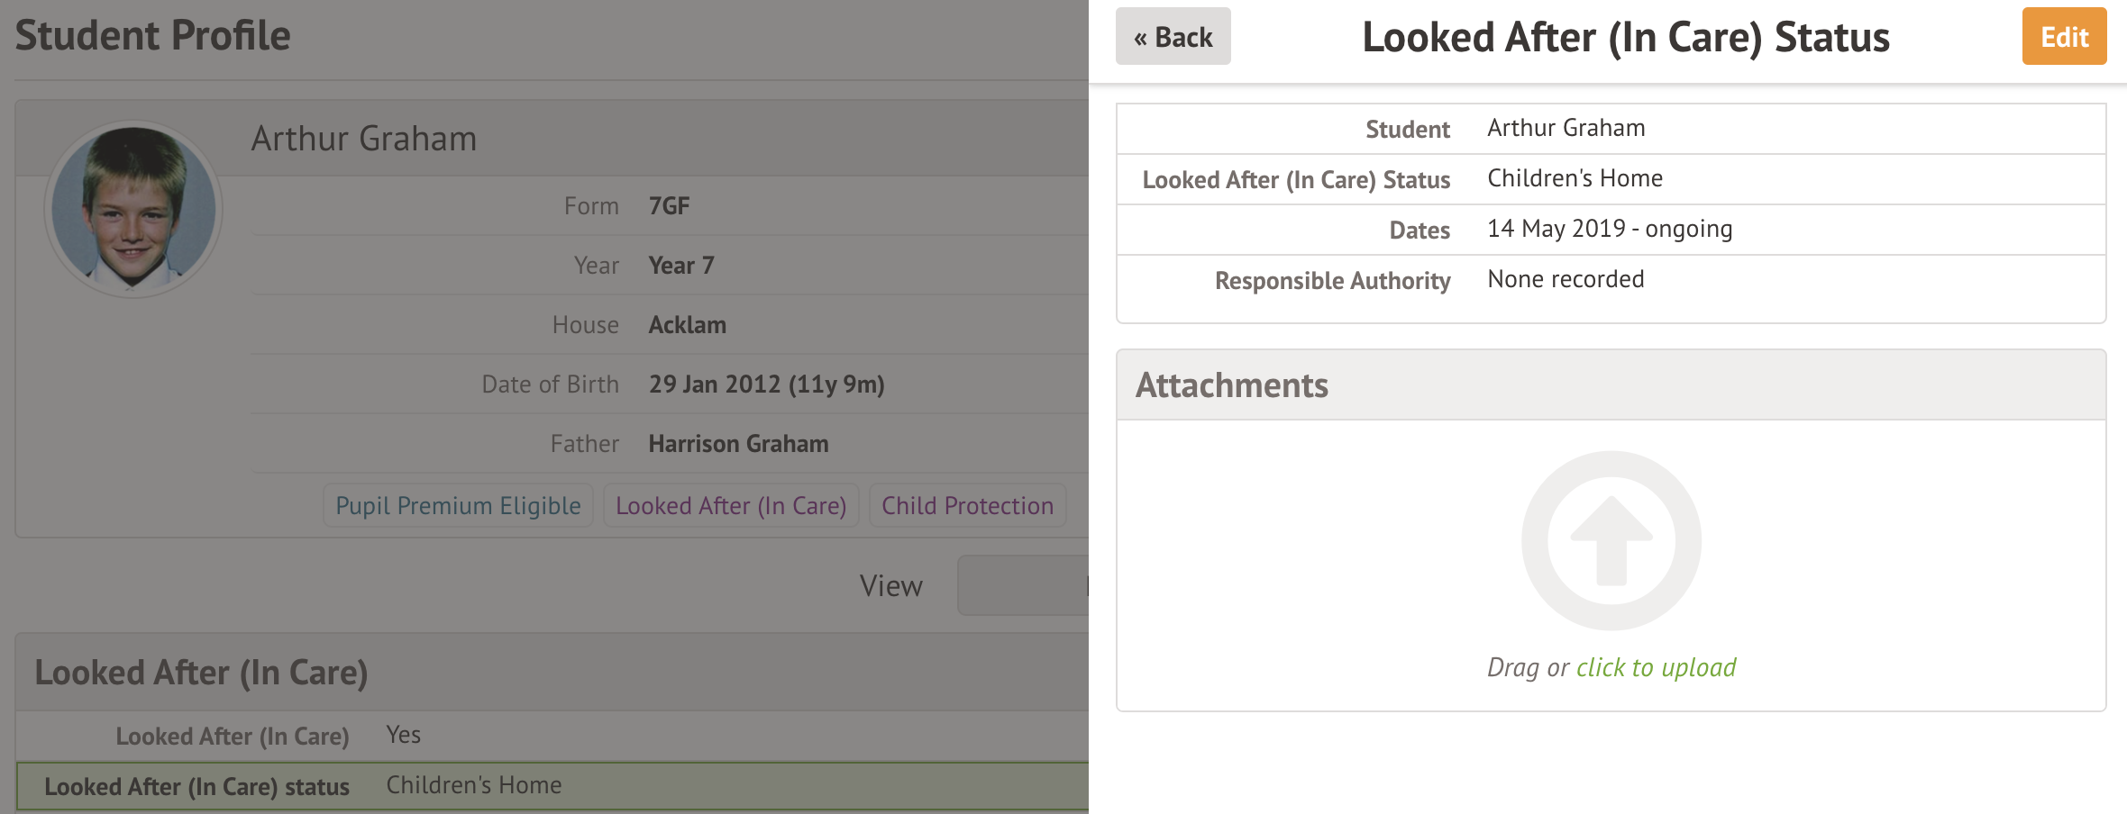Image resolution: width=2127 pixels, height=814 pixels.
Task: Click the Responsible Authority row in panel
Action: tap(1611, 280)
